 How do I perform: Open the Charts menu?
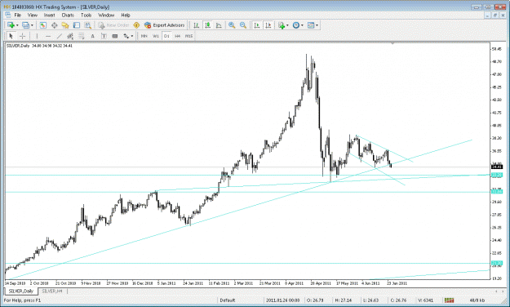point(68,15)
